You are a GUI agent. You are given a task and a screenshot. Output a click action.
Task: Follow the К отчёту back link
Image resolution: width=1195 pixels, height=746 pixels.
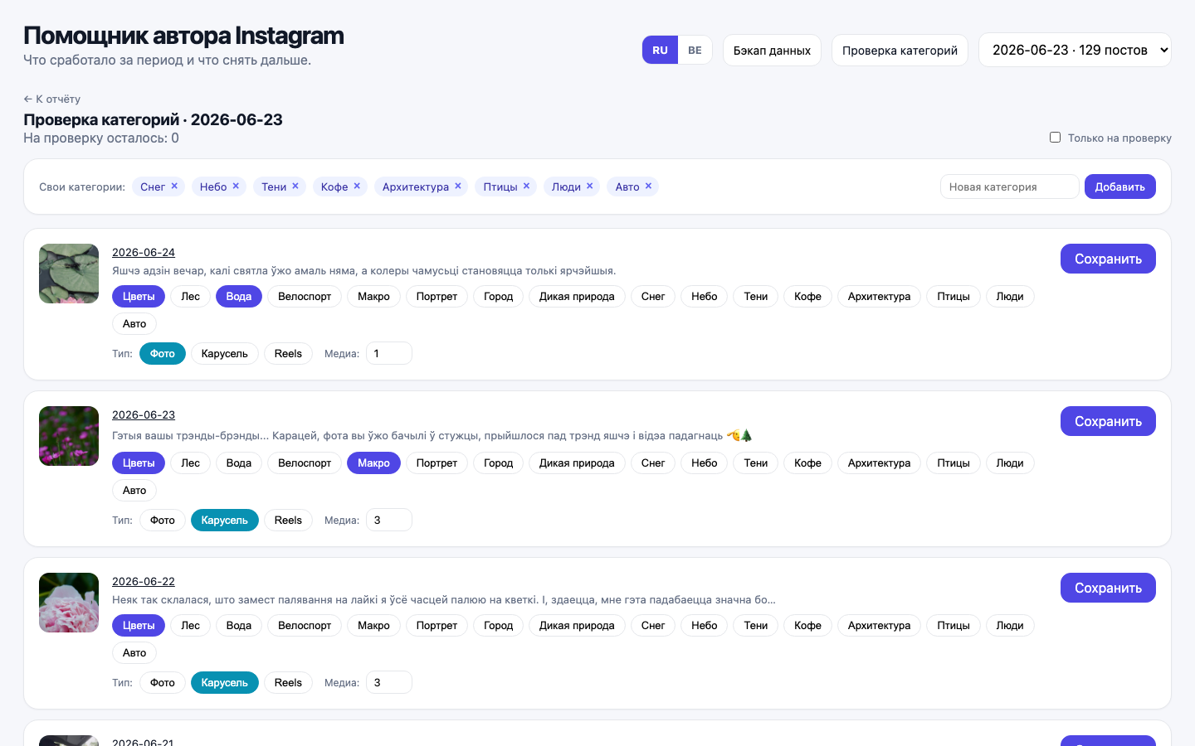pos(51,99)
